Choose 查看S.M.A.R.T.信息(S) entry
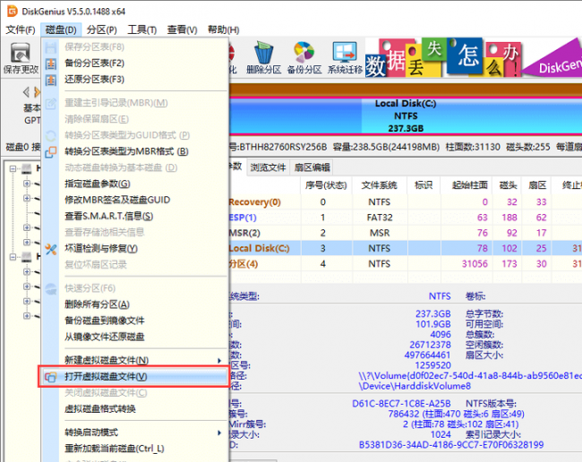The height and width of the screenshot is (462, 582). (x=135, y=216)
